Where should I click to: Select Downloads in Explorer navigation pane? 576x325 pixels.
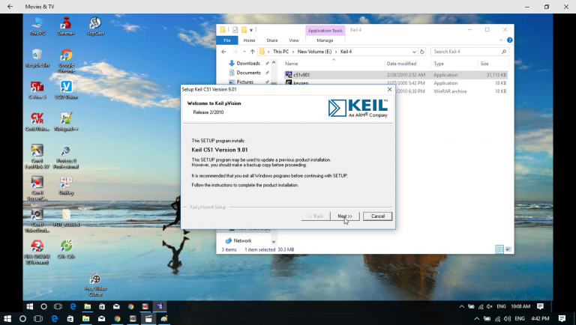(x=248, y=63)
